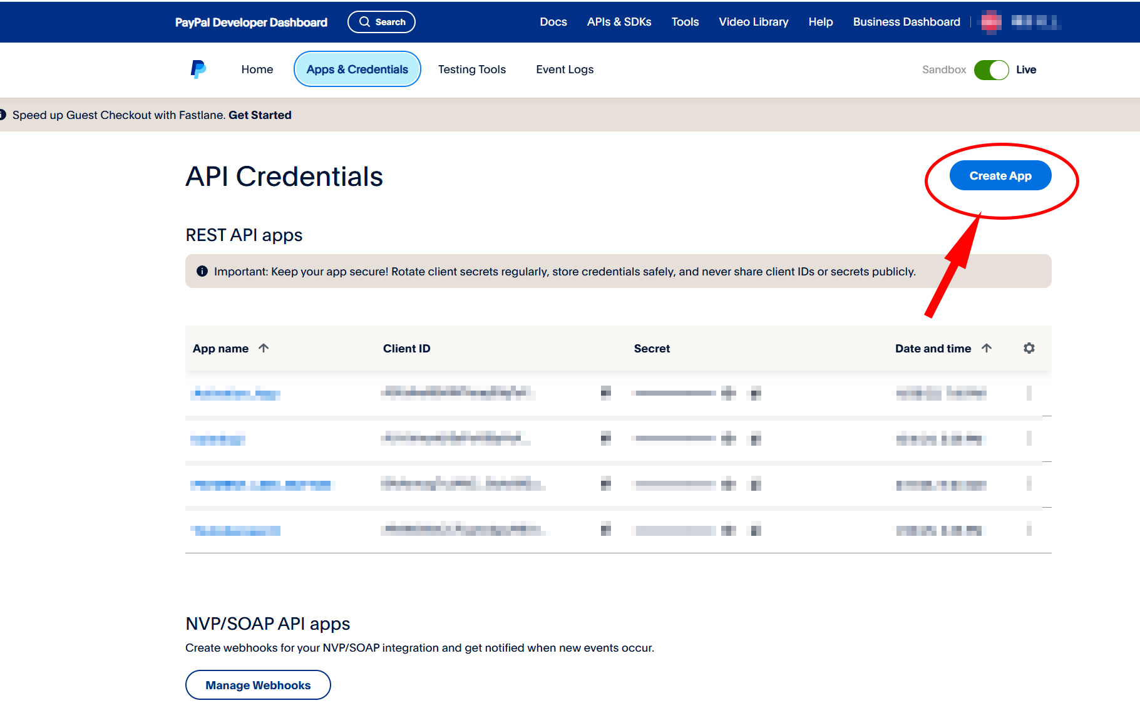Image resolution: width=1140 pixels, height=708 pixels.
Task: Click the magnifier icon in Search
Action: point(364,22)
